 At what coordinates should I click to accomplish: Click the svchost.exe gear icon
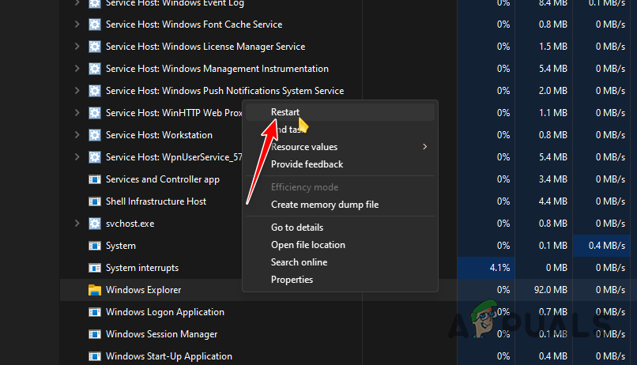(95, 224)
